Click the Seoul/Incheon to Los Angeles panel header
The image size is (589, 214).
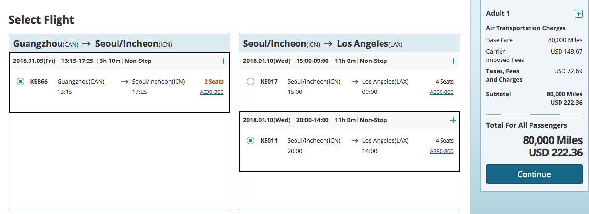323,44
